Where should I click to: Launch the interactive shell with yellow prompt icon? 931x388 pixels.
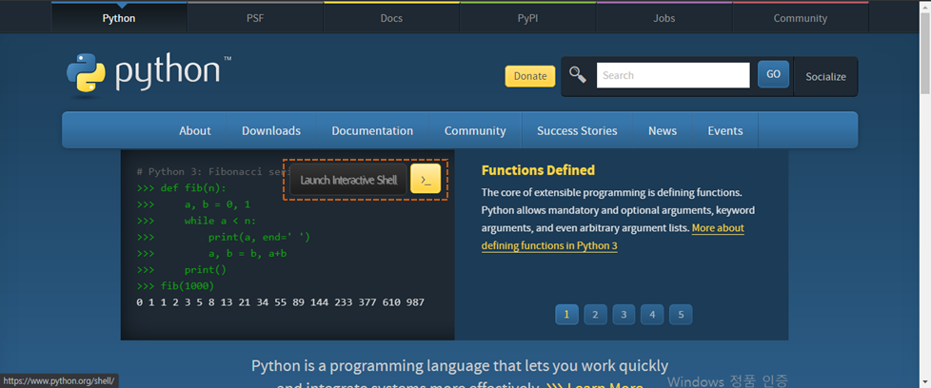(x=426, y=179)
